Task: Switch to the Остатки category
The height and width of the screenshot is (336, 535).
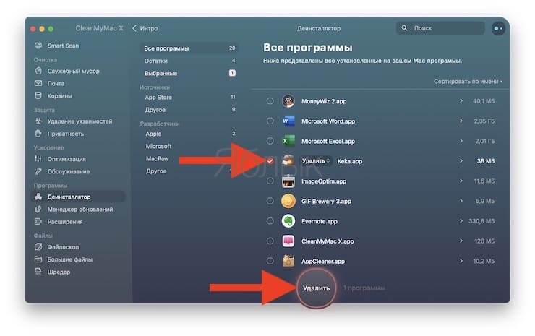Action: pyautogui.click(x=189, y=61)
